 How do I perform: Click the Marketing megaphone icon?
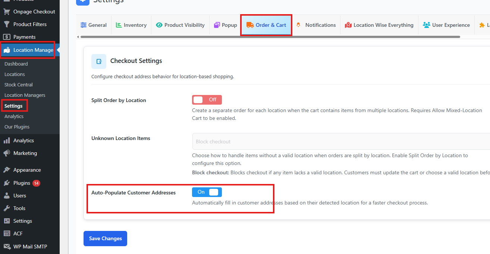coord(7,153)
